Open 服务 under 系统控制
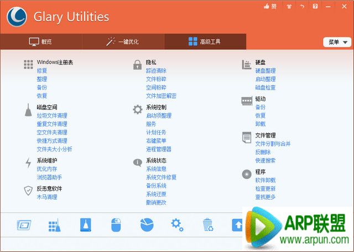 tap(151, 124)
